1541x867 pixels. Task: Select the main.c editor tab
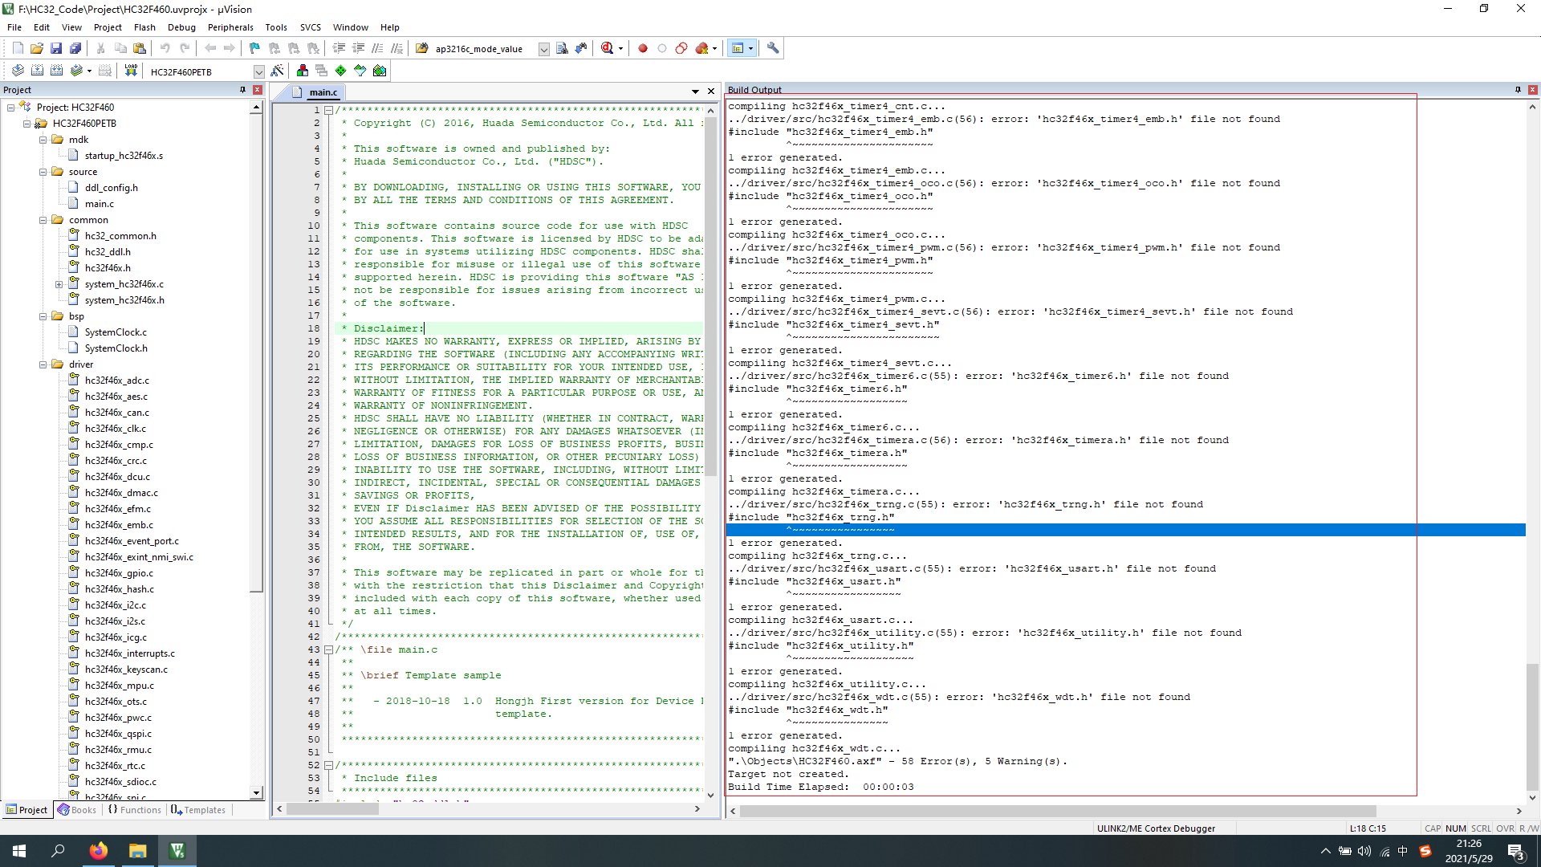(x=323, y=92)
